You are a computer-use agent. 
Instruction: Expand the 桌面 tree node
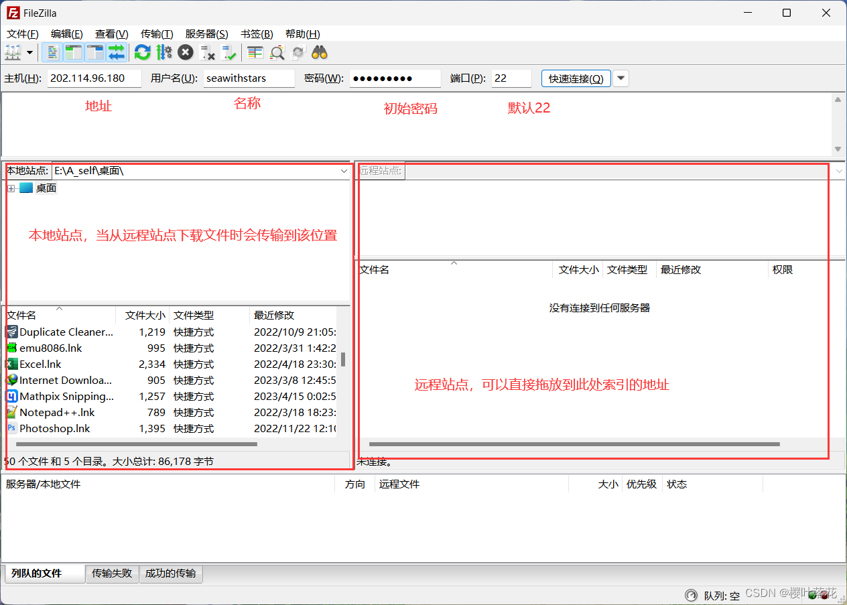11,188
